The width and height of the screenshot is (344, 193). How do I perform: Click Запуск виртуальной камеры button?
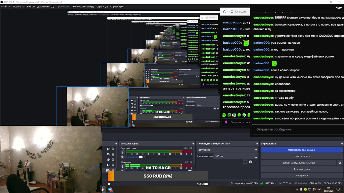click(x=299, y=163)
